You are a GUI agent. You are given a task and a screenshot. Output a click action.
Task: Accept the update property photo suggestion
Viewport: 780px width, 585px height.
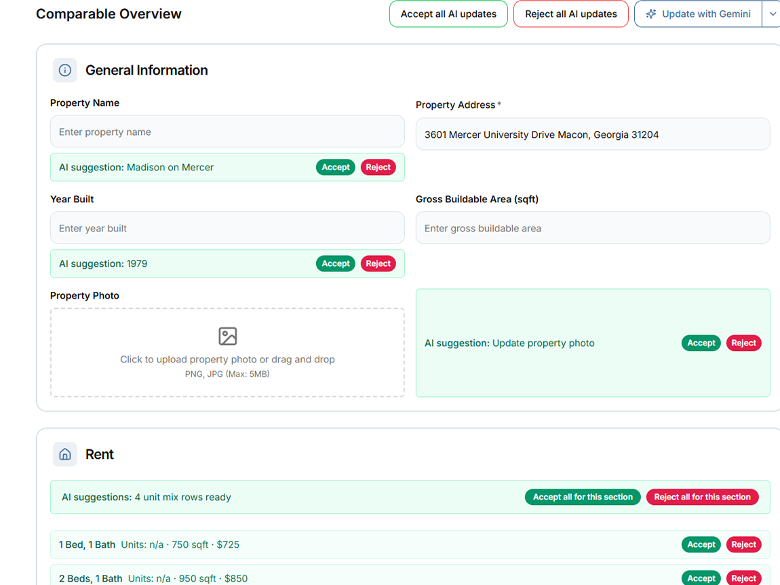tap(701, 343)
